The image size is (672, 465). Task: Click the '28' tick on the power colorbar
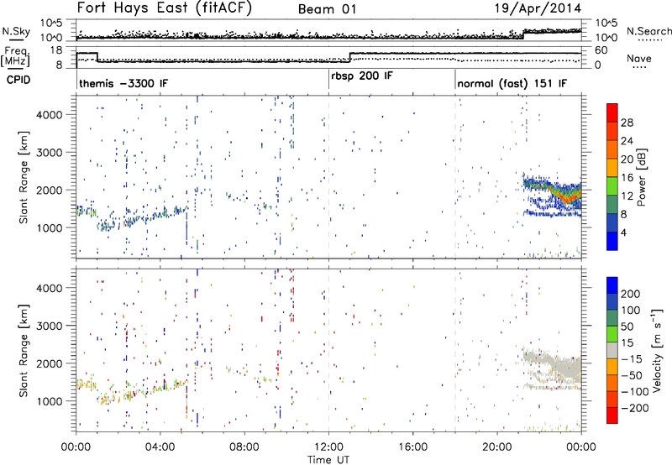pyautogui.click(x=627, y=123)
